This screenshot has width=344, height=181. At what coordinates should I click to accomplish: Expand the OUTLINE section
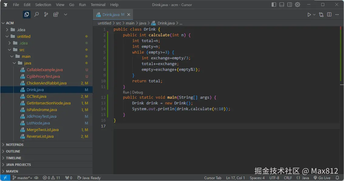pos(13,151)
